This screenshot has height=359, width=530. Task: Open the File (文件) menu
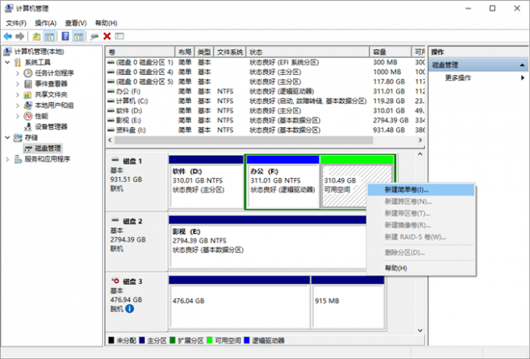16,23
